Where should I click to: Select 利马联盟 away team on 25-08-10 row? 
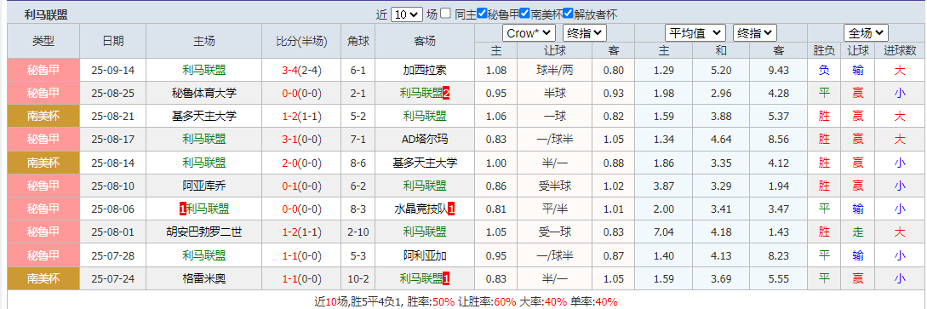[425, 186]
